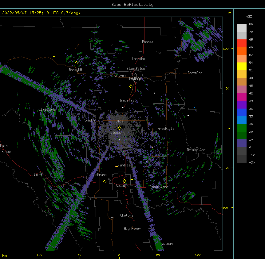This screenshot has height=259, width=265.
Task: Click the HighRiver town label
Action: coord(132,229)
